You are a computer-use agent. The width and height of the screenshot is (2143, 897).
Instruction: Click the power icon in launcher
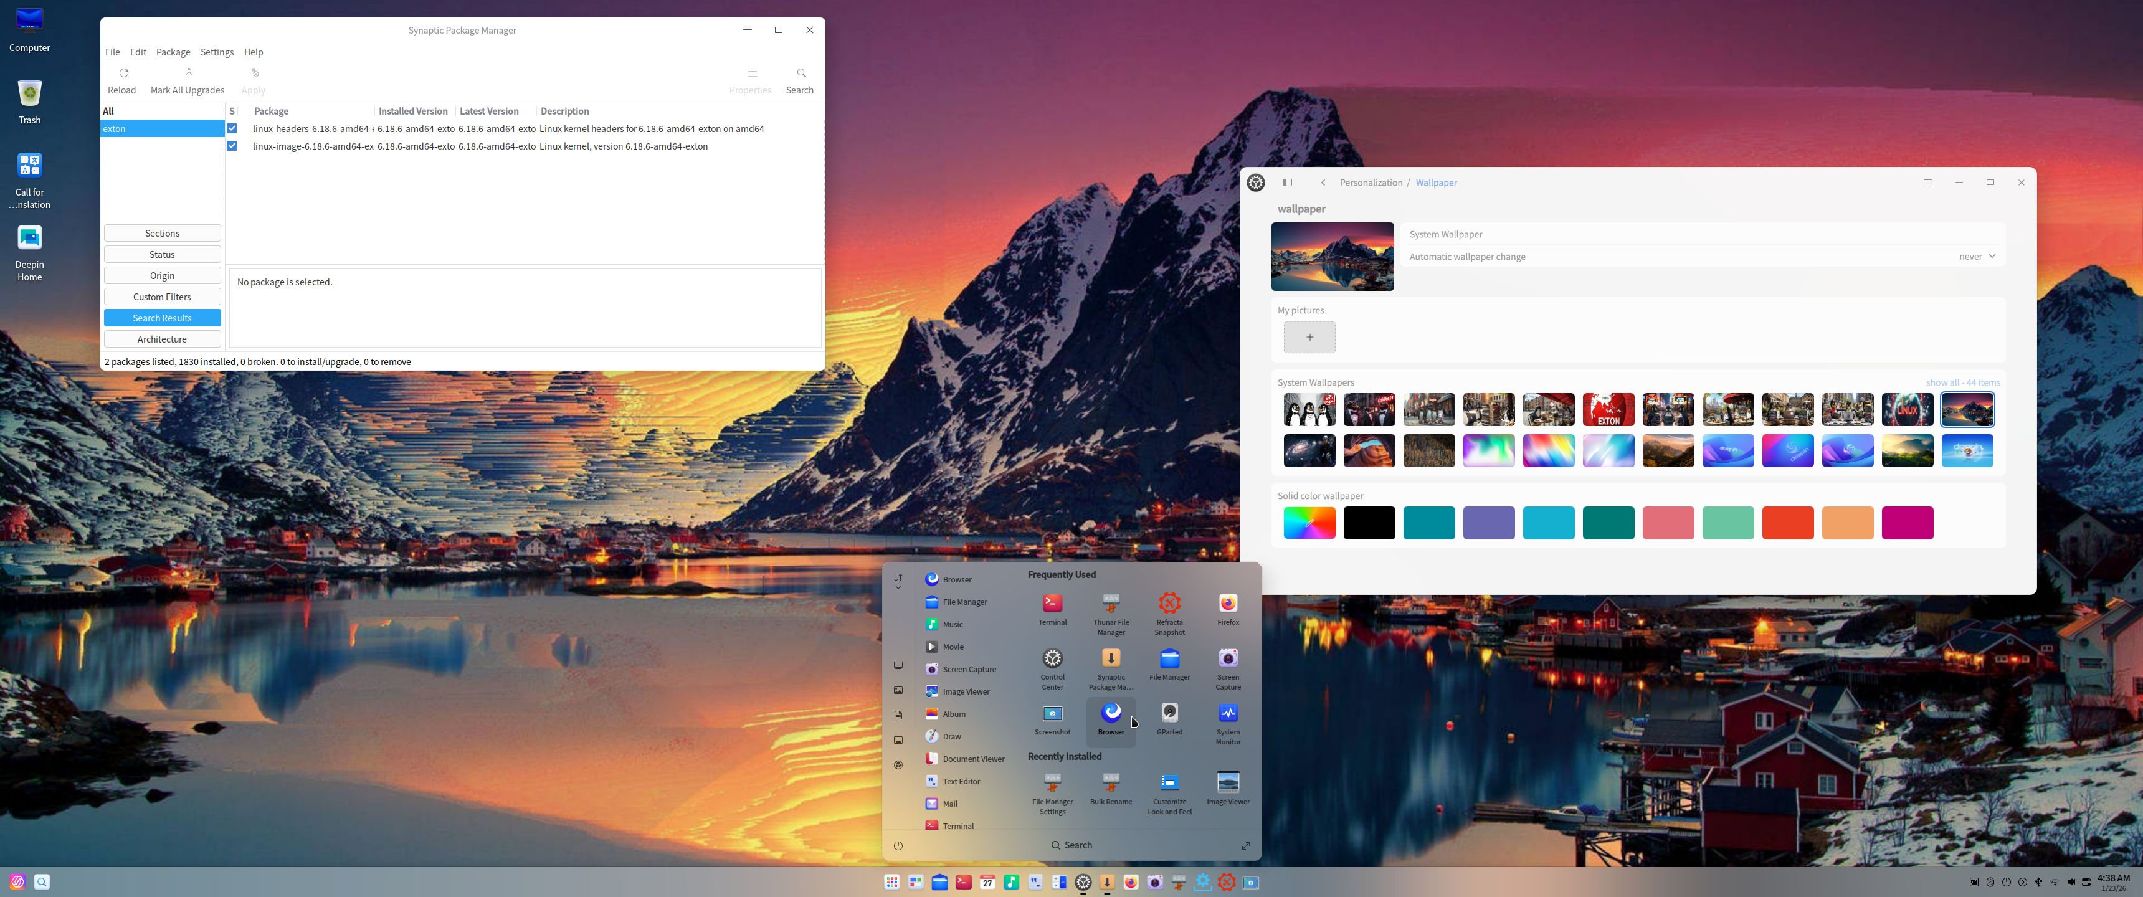[898, 845]
